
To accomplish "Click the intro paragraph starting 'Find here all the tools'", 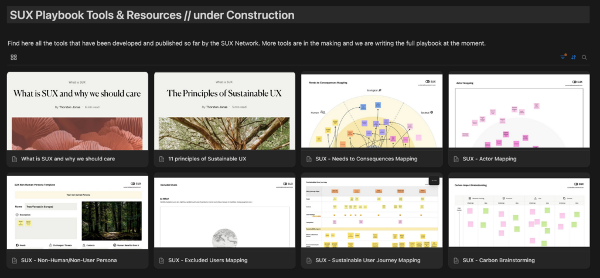I will pyautogui.click(x=247, y=43).
